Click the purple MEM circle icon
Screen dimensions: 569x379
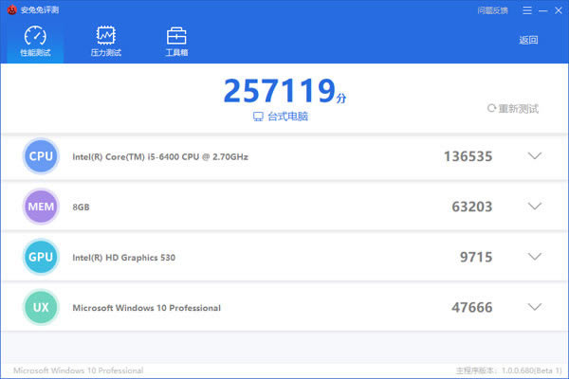click(41, 207)
